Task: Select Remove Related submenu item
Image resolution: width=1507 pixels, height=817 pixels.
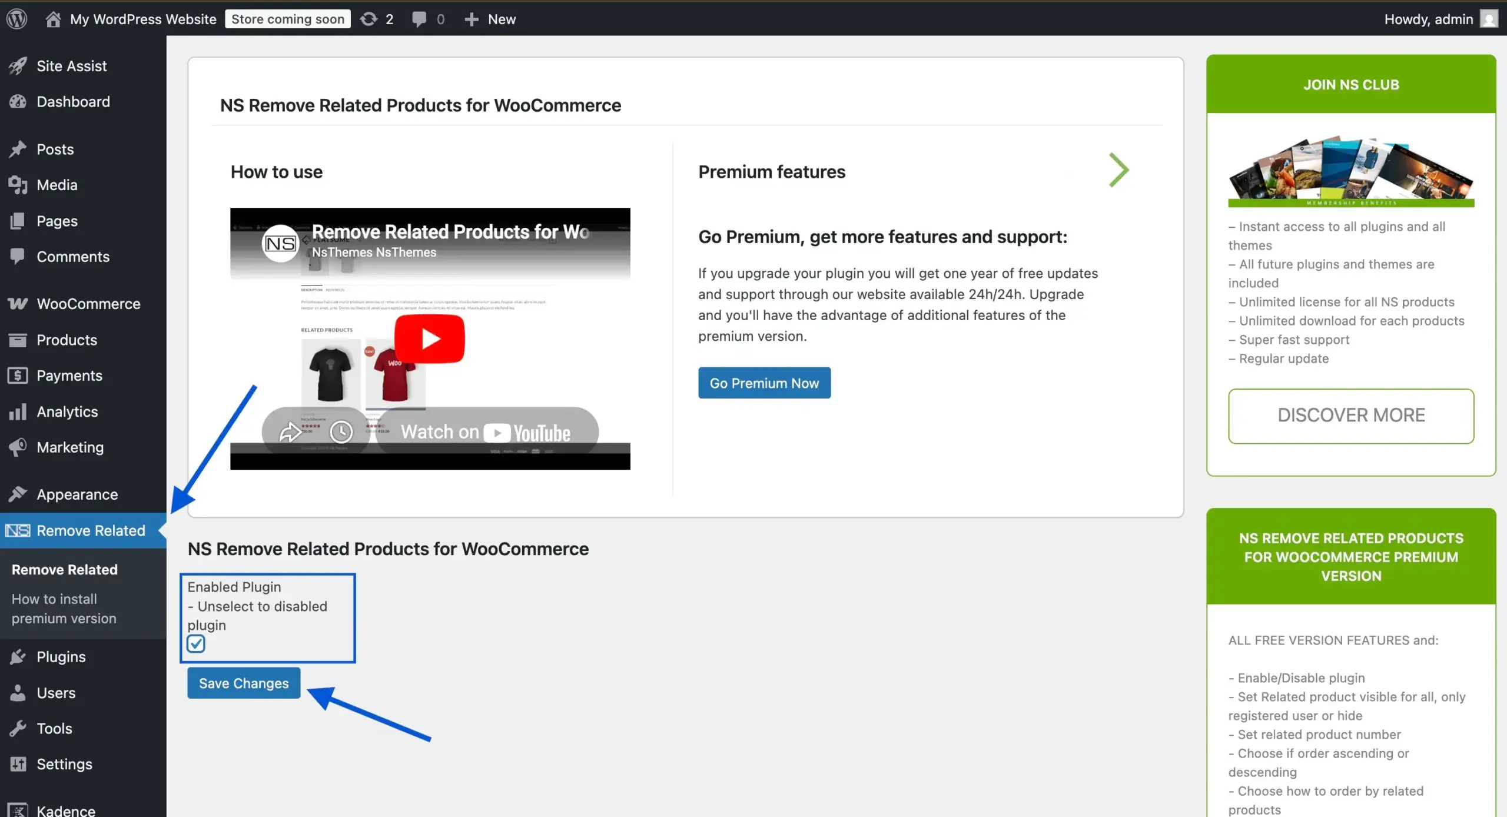Action: click(65, 569)
